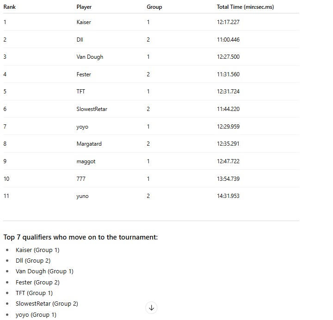
Task: Select the Margatard table cell
Action: 89,144
